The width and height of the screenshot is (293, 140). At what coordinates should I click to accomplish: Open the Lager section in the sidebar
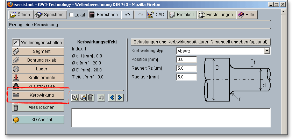(x=38, y=69)
